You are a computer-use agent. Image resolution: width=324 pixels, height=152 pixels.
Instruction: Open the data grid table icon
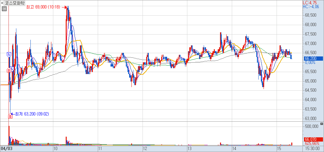point(4,9)
